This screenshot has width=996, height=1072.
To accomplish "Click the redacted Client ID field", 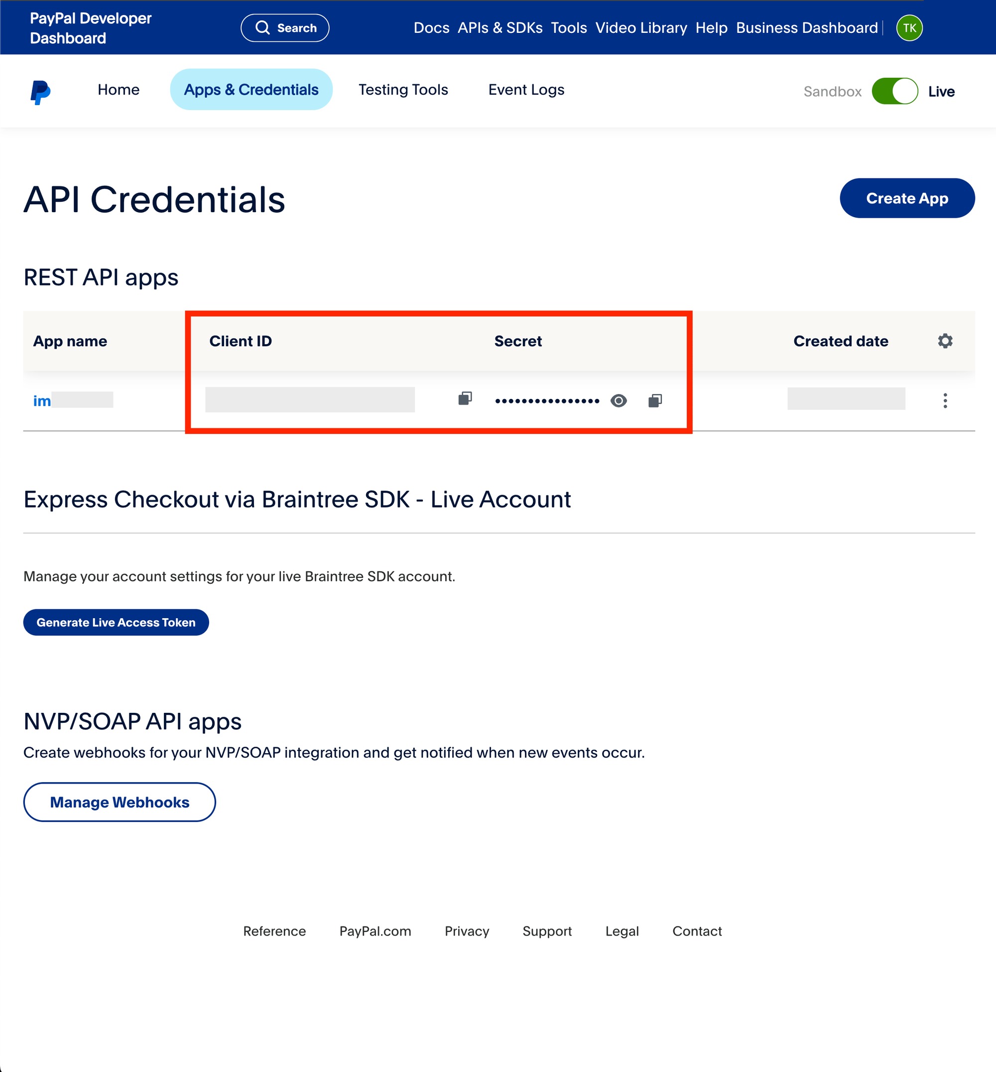I will tap(310, 400).
